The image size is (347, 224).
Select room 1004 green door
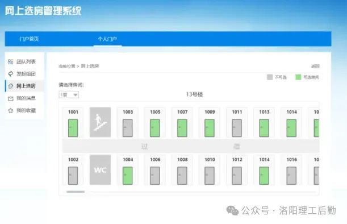pyautogui.click(x=128, y=176)
